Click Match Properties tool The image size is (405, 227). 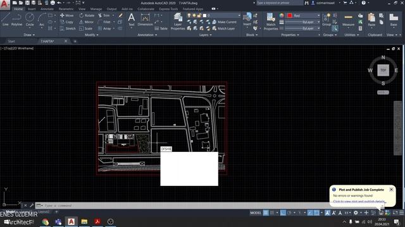271,21
